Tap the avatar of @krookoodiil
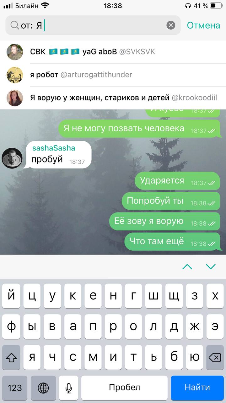The height and width of the screenshot is (403, 226). coord(15,98)
